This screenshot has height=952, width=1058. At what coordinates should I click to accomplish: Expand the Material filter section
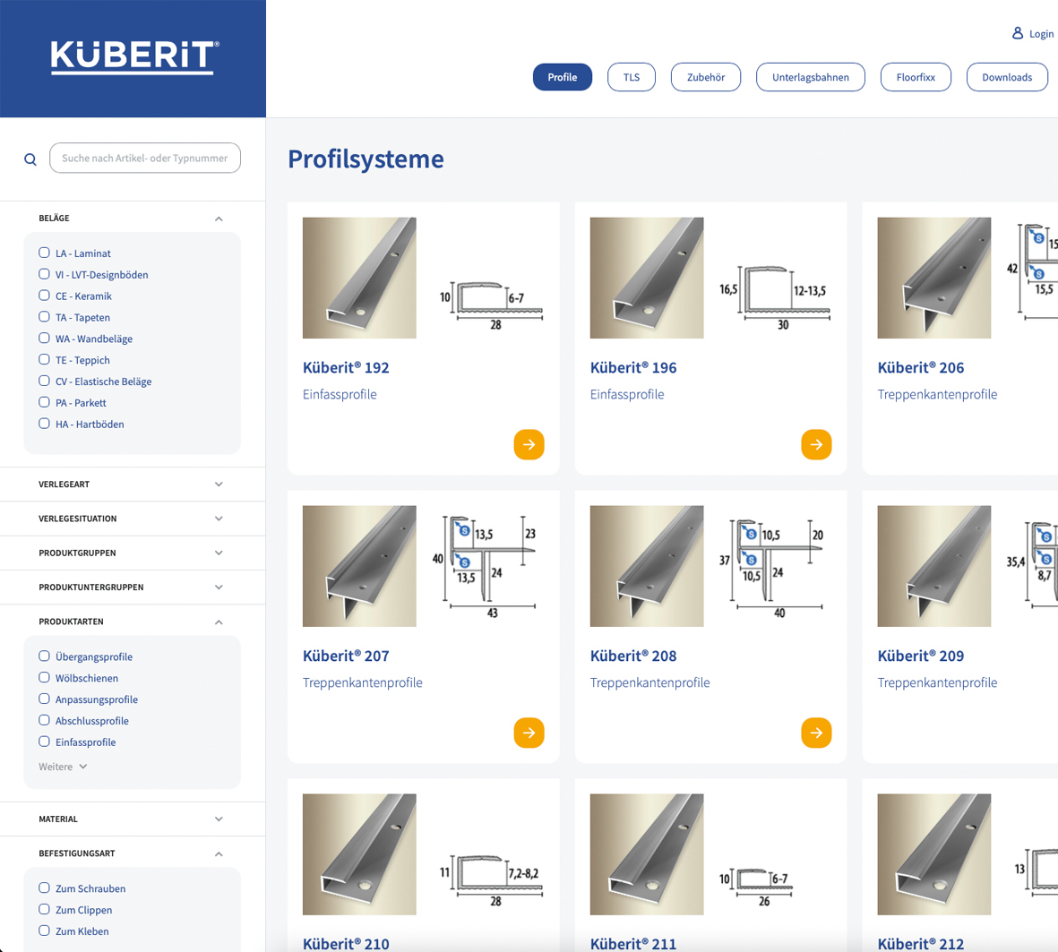click(x=219, y=819)
